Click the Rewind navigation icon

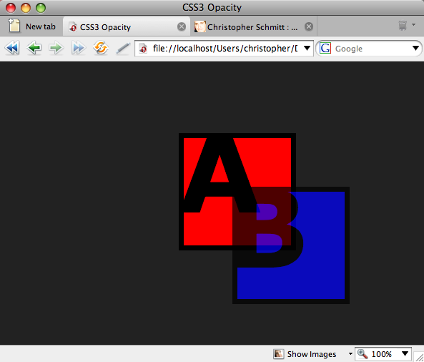coord(12,48)
